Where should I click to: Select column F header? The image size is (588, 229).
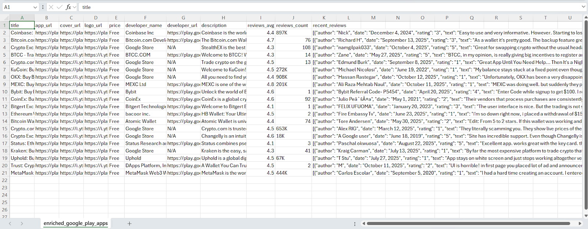[145, 18]
